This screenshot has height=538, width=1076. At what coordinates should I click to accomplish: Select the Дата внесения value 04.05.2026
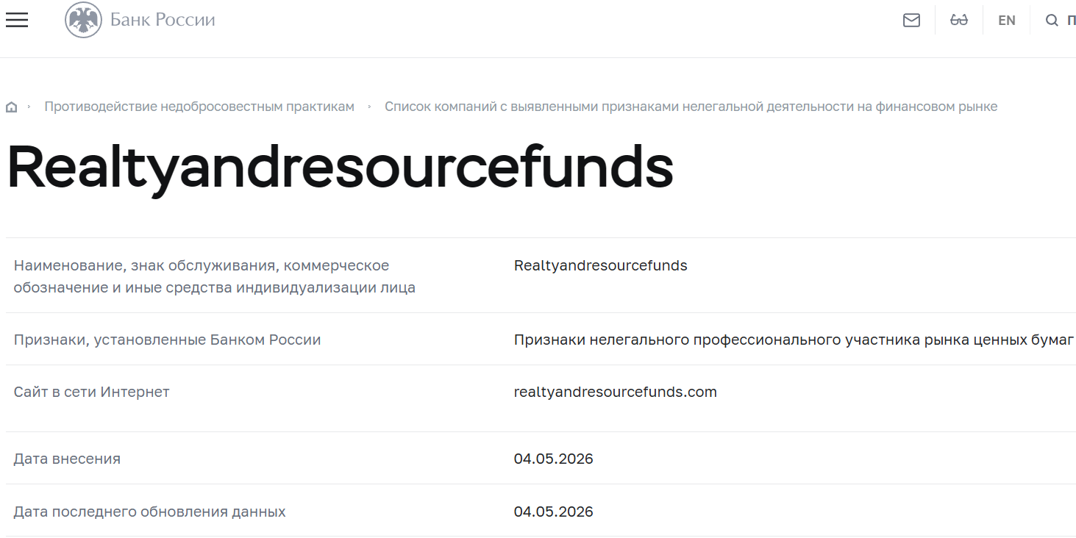coord(554,459)
